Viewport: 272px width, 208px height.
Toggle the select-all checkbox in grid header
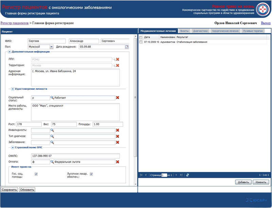click(141, 37)
